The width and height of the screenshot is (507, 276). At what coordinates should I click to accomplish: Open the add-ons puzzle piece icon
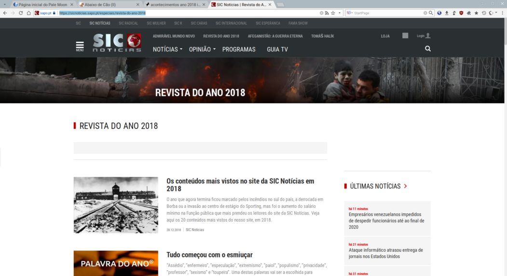point(469,13)
